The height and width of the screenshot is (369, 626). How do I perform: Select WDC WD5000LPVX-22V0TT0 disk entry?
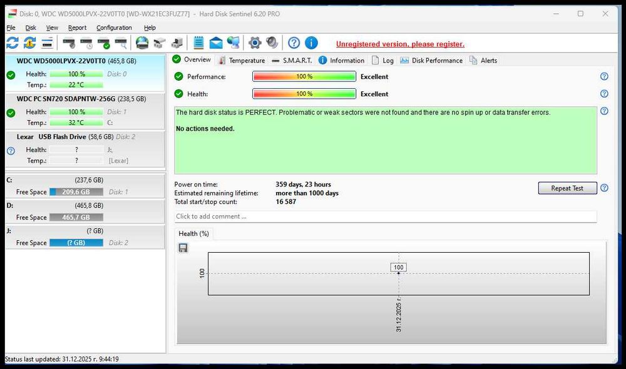(85, 73)
